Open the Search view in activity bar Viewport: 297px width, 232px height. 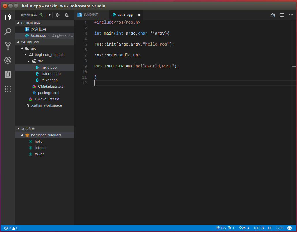pyautogui.click(x=8, y=31)
